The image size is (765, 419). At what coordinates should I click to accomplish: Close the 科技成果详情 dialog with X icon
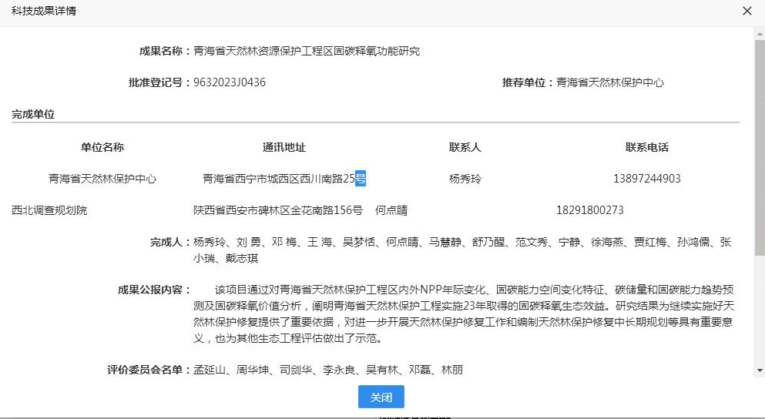(747, 11)
